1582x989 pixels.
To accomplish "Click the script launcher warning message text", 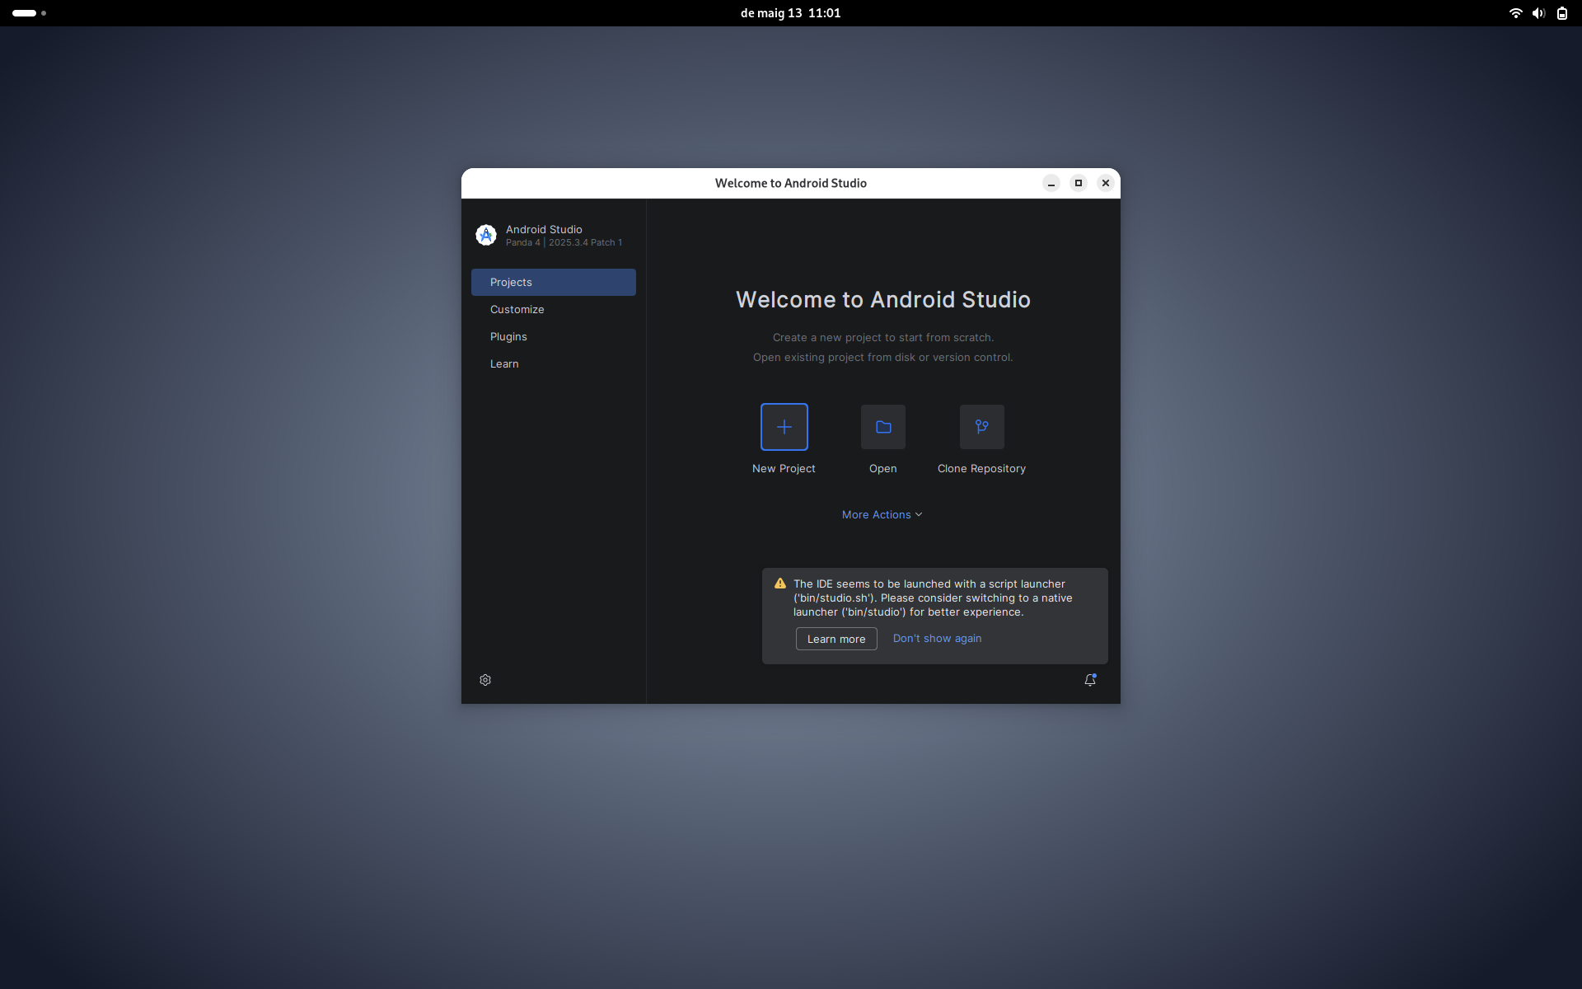I will tap(933, 598).
